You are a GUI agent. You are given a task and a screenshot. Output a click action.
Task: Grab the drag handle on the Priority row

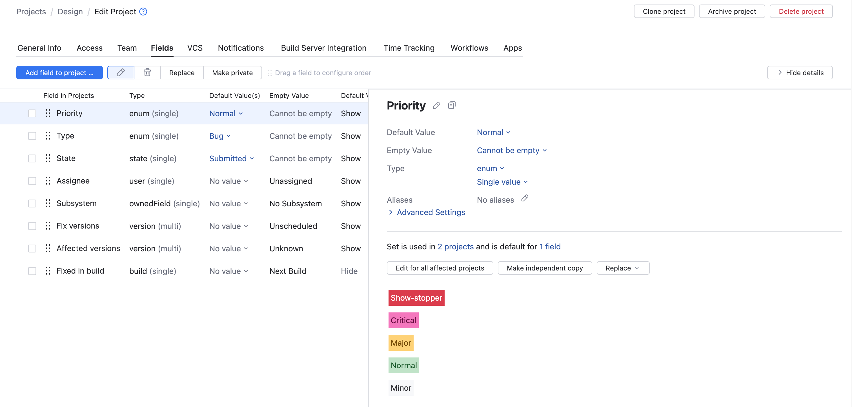click(x=48, y=113)
